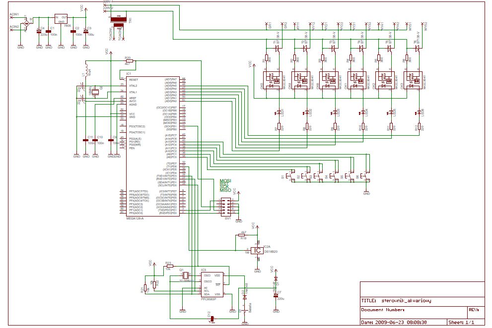Select the PF7(ADC7/TDI) pin label
Image resolution: width=492 pixels, height=328 pixels.
pos(139,191)
